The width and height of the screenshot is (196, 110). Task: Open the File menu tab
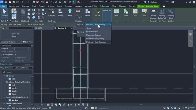[4, 6]
